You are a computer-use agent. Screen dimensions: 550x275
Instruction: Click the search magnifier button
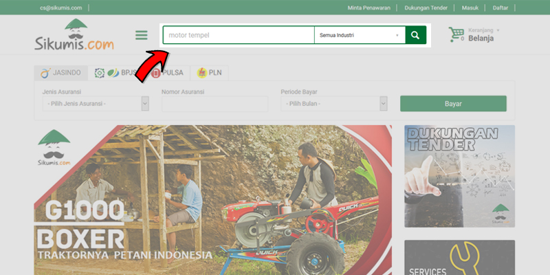[x=416, y=35]
